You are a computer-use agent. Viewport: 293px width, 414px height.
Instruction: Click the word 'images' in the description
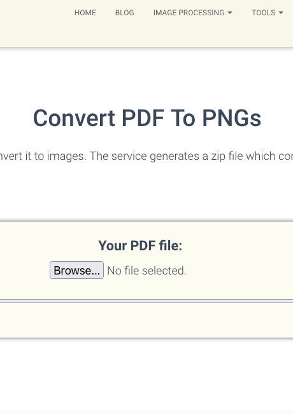pos(66,156)
